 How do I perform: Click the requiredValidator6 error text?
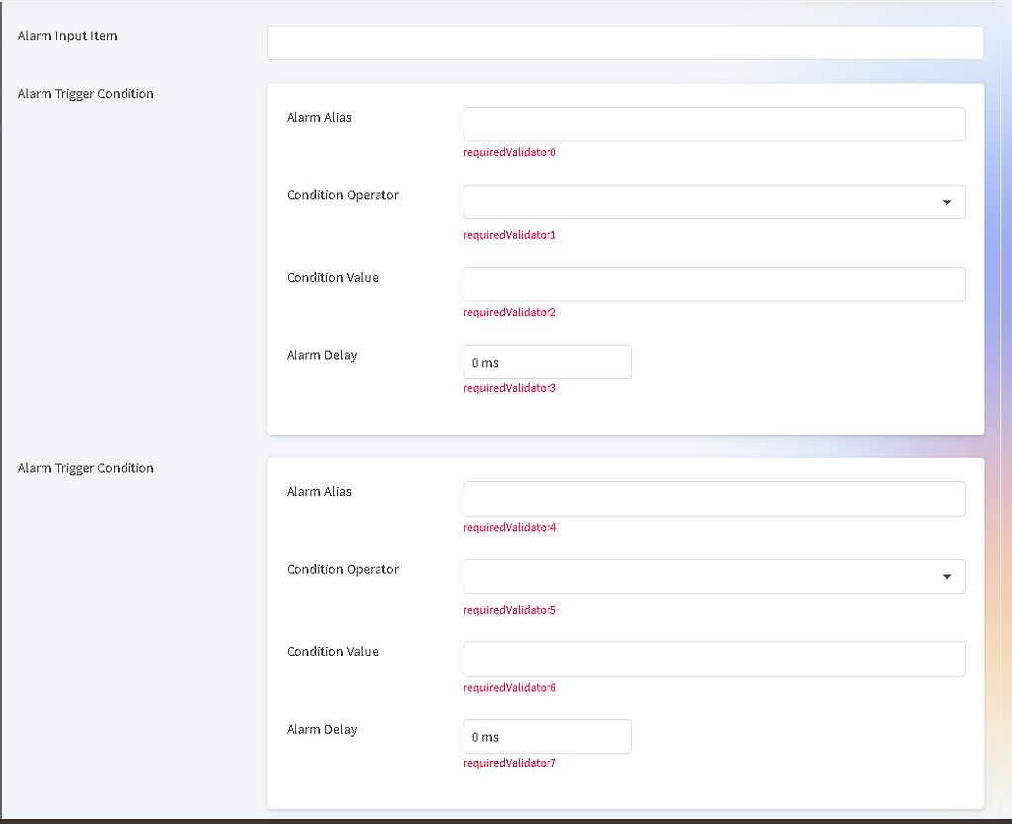[509, 688]
